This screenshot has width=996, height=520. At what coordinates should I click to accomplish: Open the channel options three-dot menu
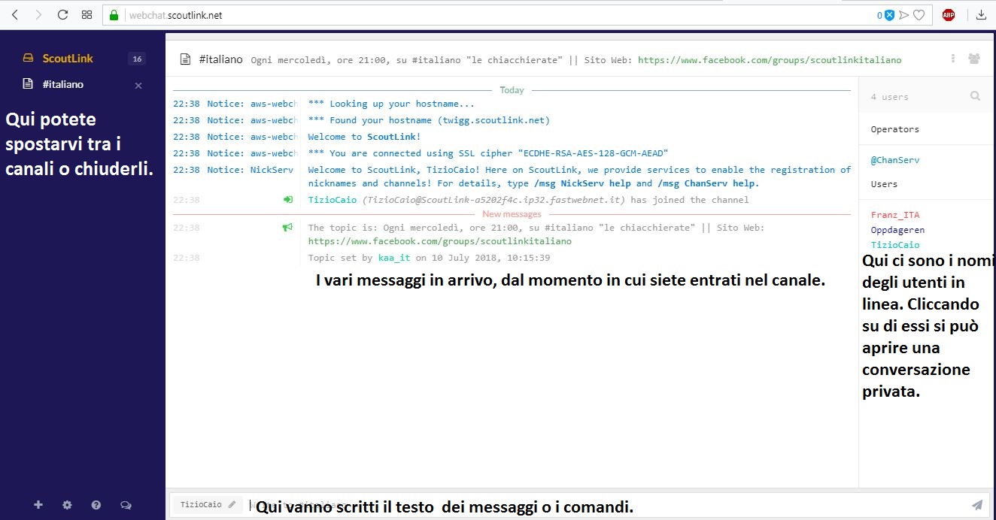953,59
